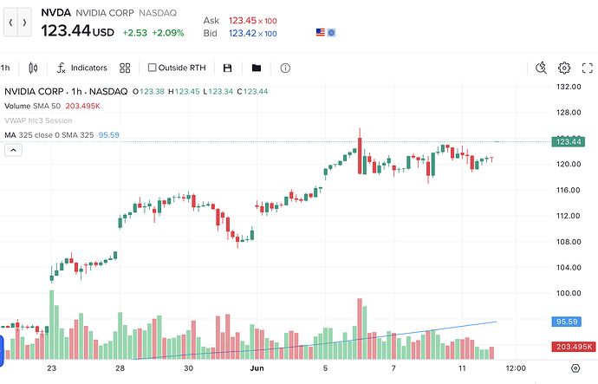Open the layout templates grid icon

[125, 68]
